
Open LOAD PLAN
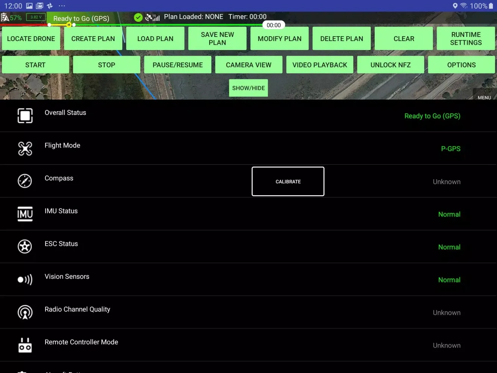coord(155,38)
